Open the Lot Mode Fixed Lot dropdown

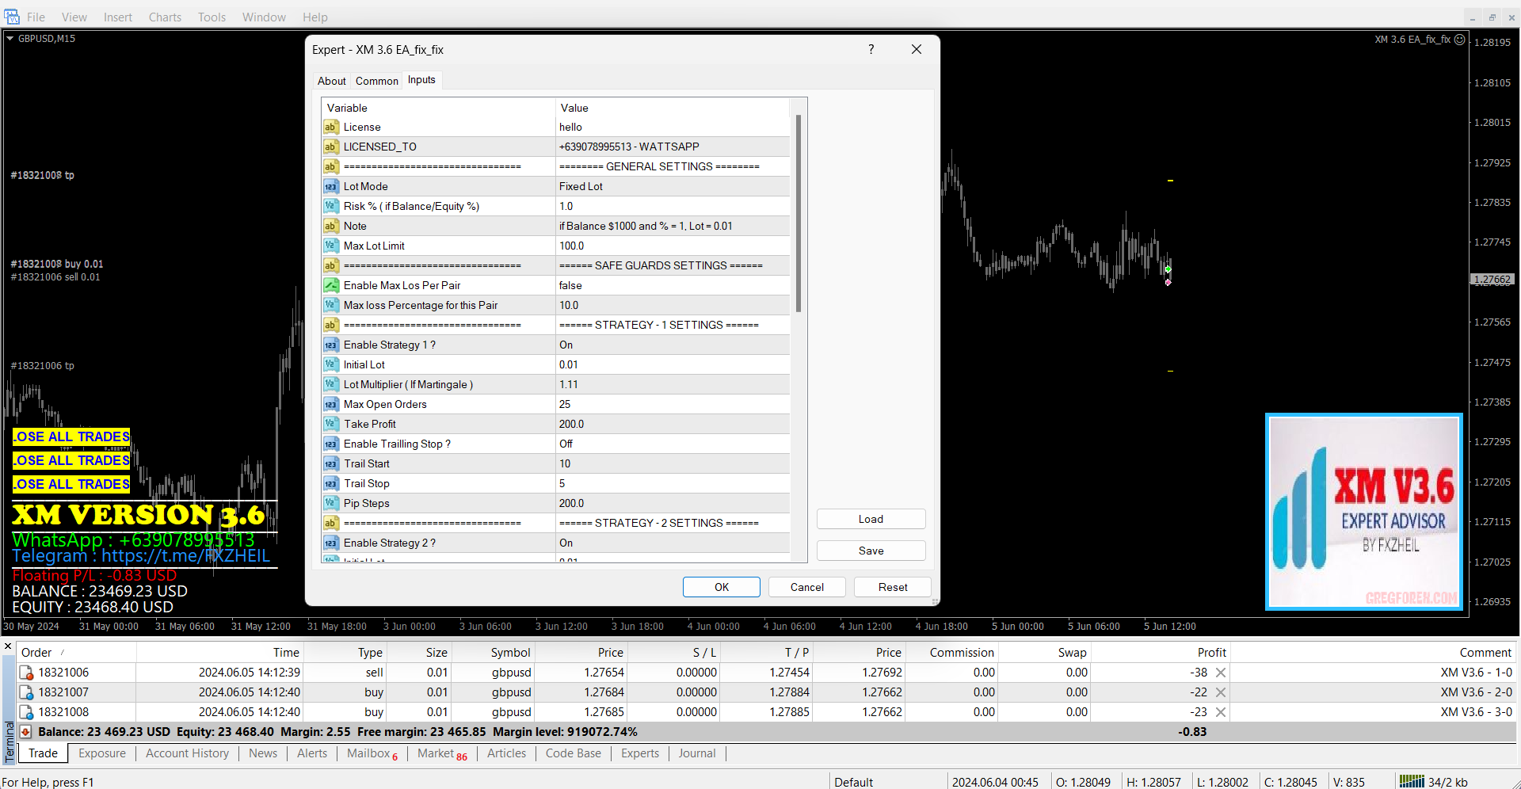pyautogui.click(x=672, y=186)
